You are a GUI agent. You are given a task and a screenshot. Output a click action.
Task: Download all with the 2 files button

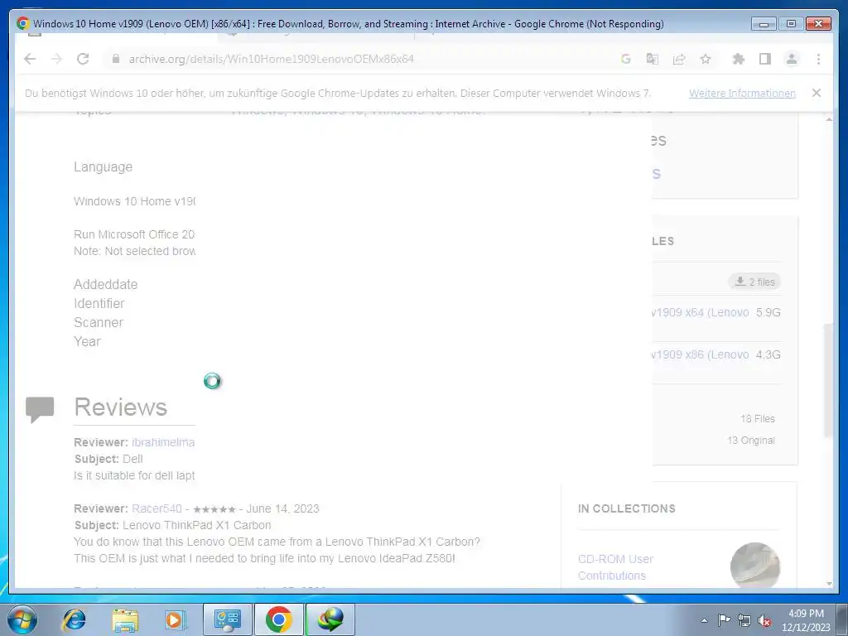click(x=754, y=282)
